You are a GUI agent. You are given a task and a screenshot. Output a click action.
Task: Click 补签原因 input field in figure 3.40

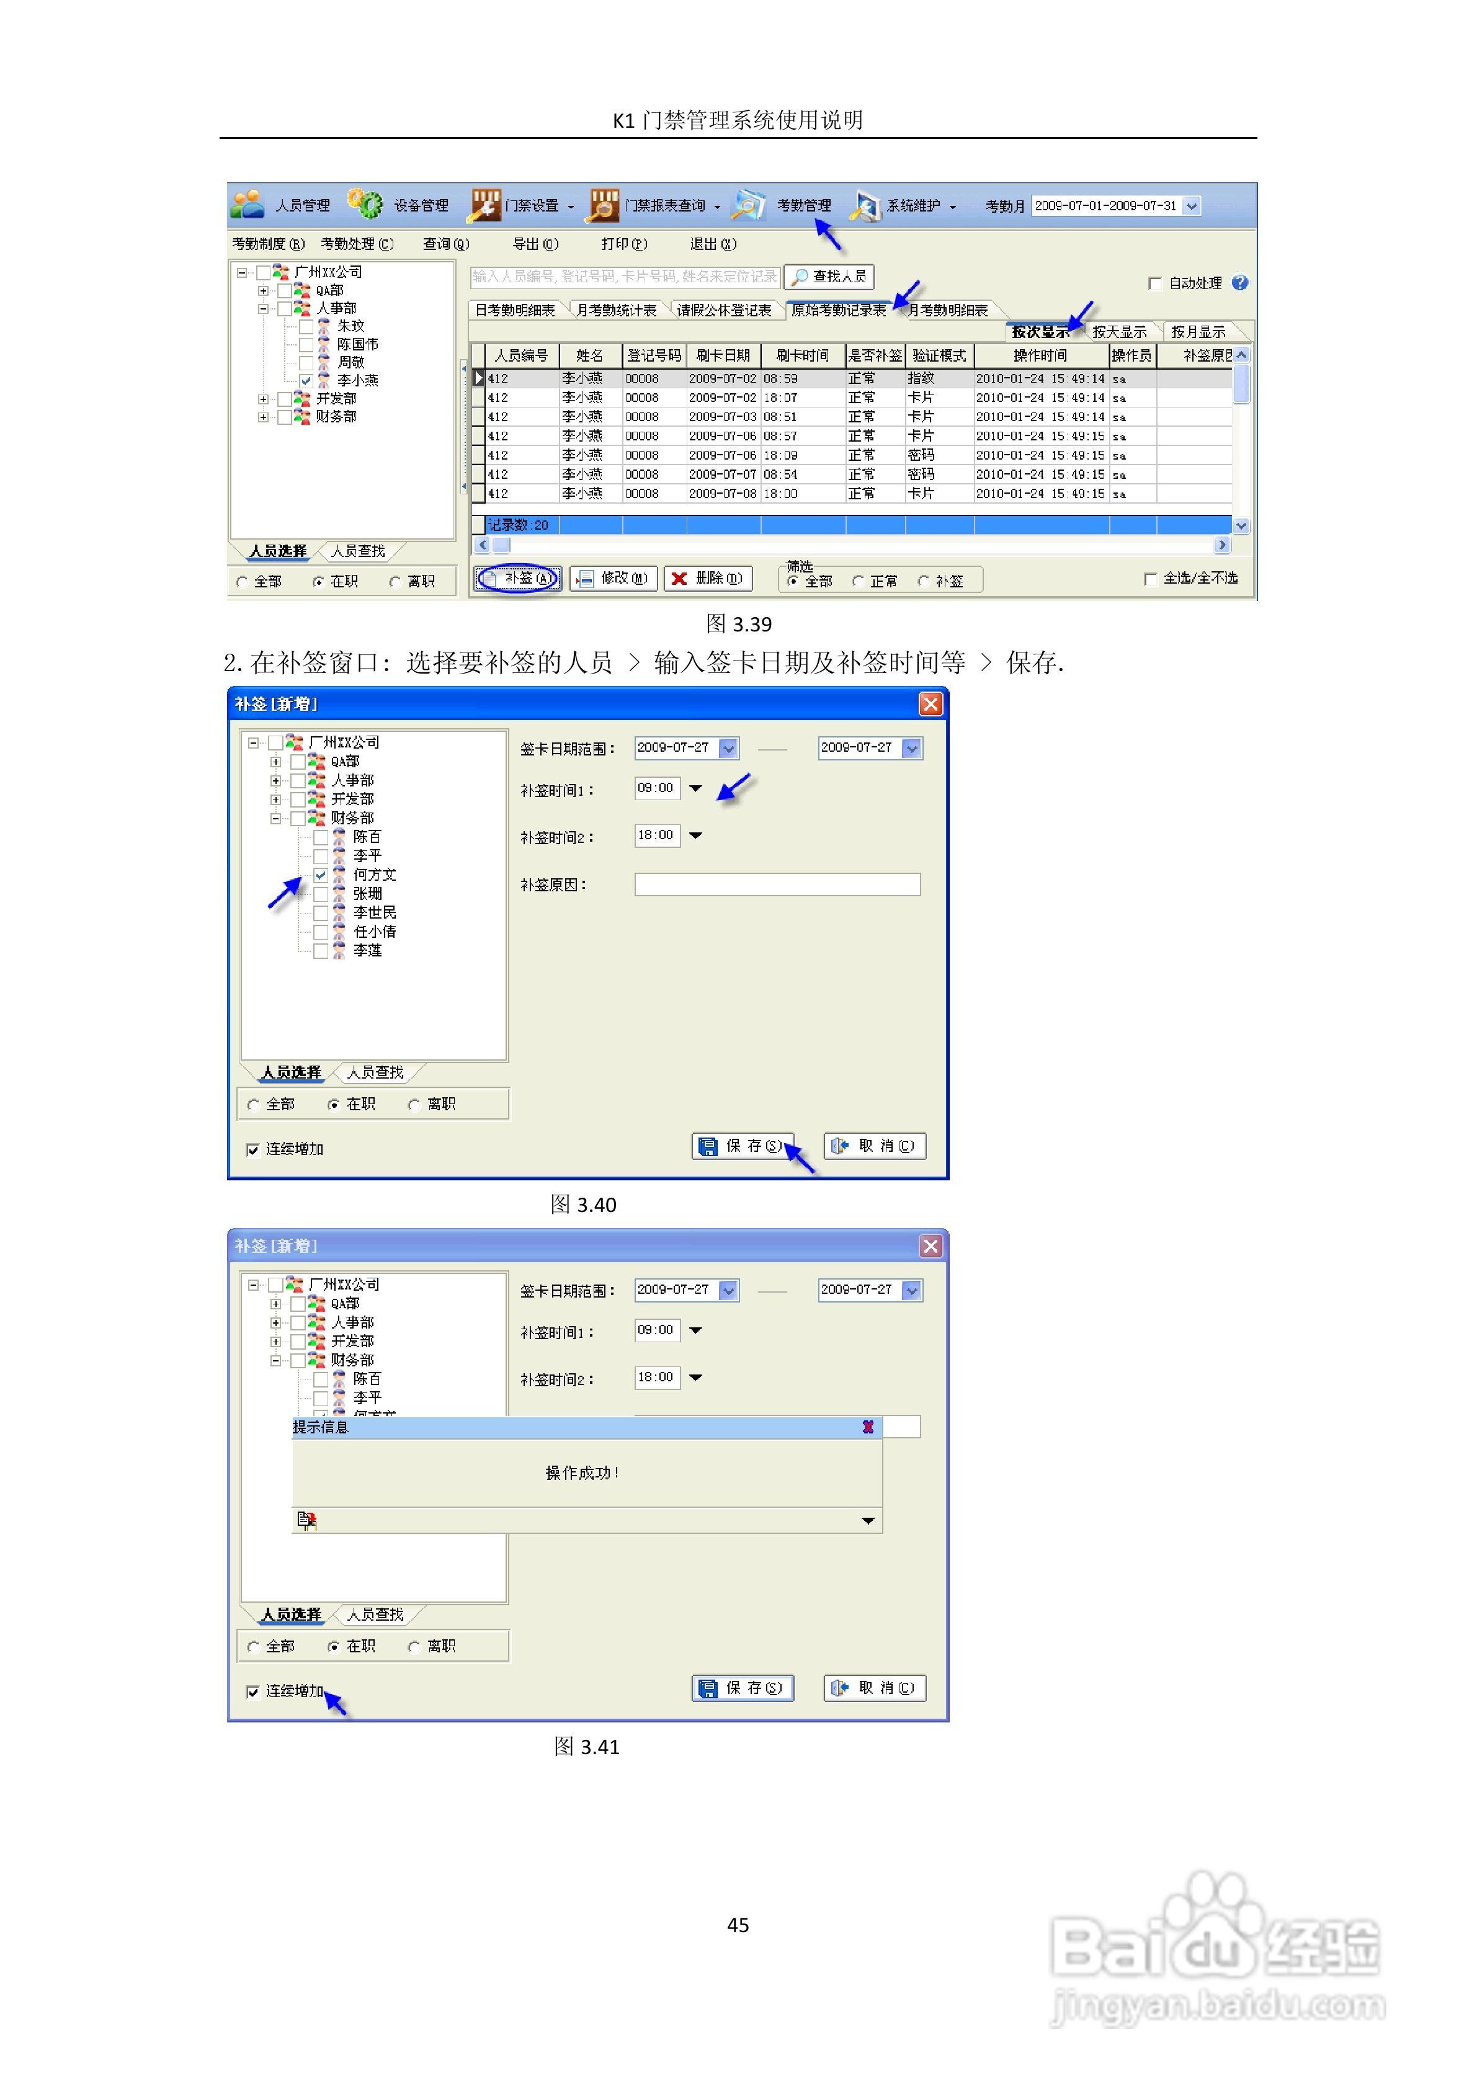point(777,884)
